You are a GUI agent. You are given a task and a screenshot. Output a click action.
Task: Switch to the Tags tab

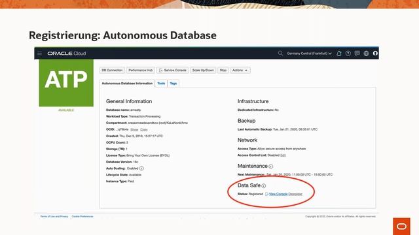tap(173, 84)
